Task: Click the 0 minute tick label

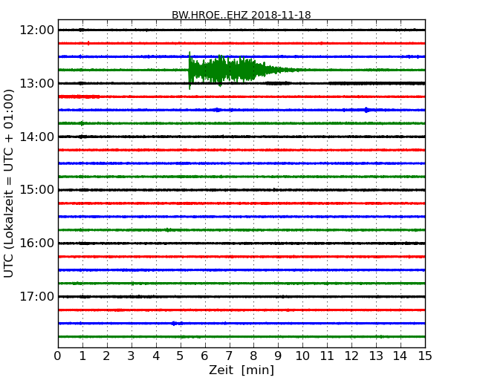Action: 58,356
